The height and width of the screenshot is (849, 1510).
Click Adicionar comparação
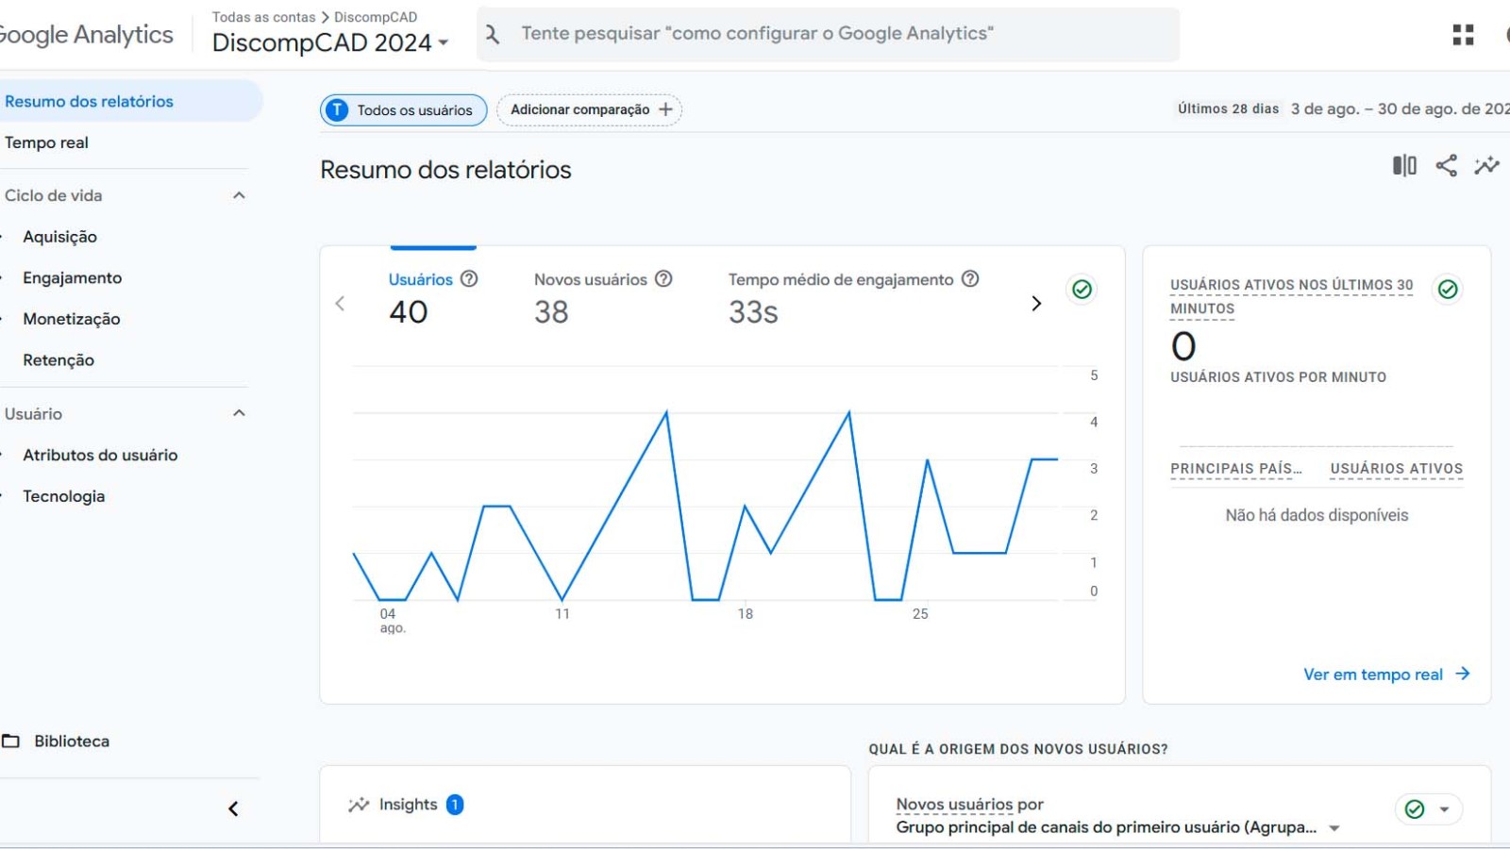(589, 109)
